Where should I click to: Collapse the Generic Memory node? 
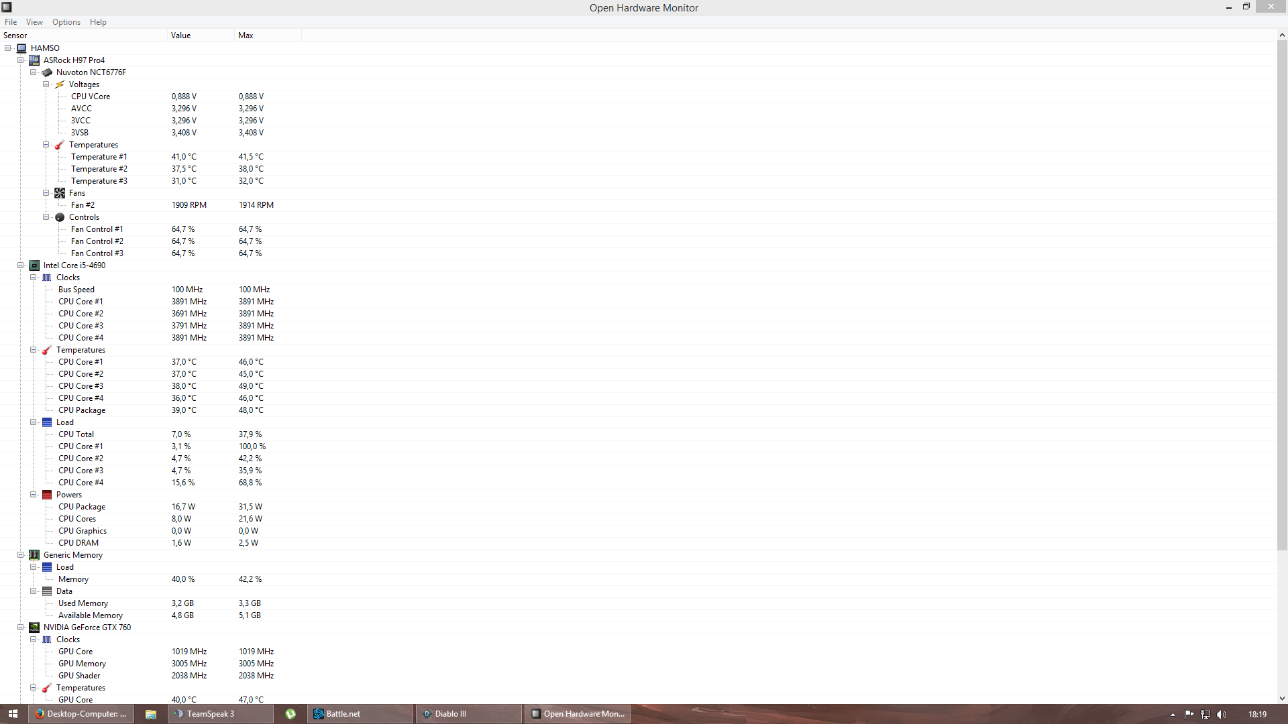20,555
